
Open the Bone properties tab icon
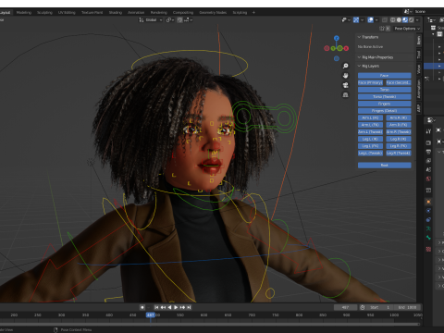tap(428, 238)
